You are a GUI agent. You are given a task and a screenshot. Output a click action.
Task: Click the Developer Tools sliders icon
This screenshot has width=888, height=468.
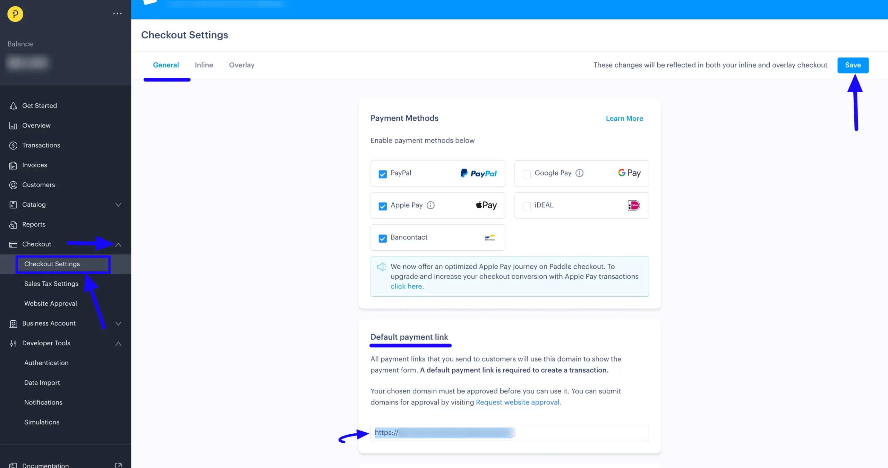pyautogui.click(x=13, y=343)
